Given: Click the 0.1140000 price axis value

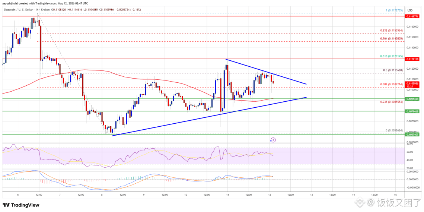Looking at the screenshot, I should click(412, 48).
